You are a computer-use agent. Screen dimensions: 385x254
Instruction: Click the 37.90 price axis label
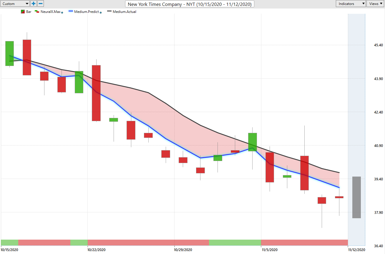(378, 212)
